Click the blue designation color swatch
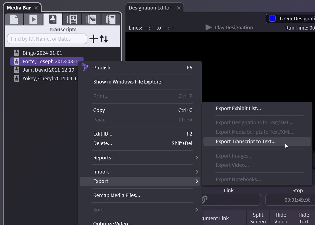315x225 pixels. [x=272, y=18]
